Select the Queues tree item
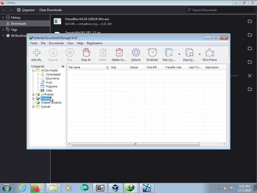Screen dimensions: 257x193 (x=46, y=107)
